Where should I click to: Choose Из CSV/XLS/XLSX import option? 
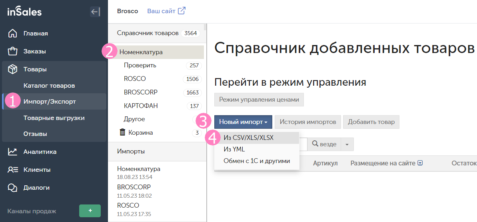[257, 138]
